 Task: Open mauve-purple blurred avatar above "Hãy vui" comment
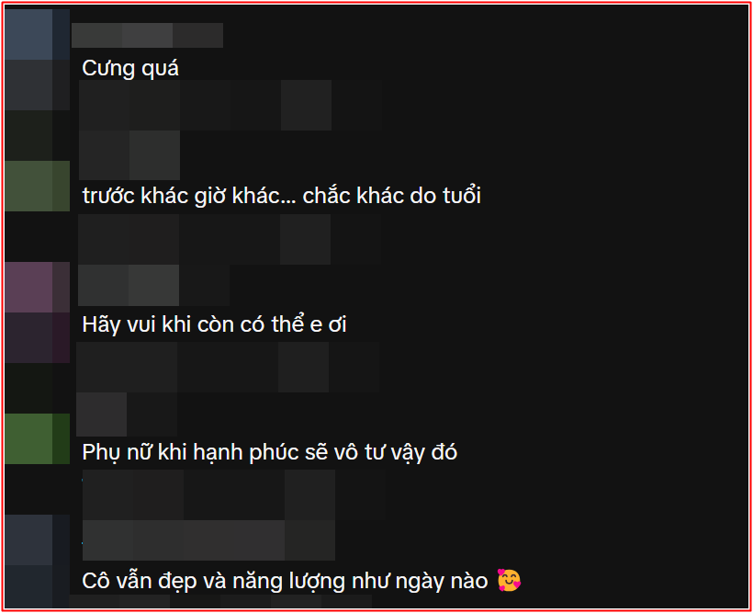point(37,287)
